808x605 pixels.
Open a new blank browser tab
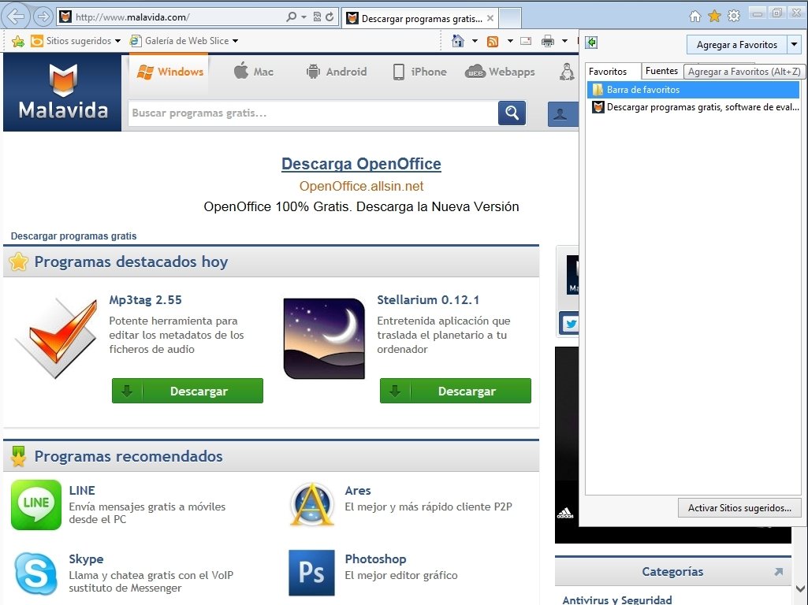510,19
